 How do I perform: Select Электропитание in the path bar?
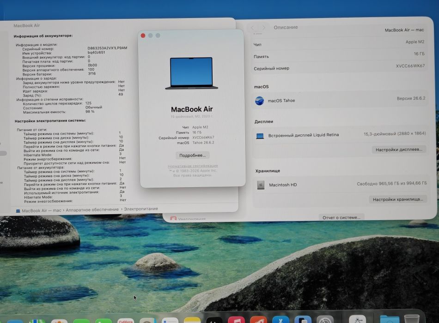141,209
